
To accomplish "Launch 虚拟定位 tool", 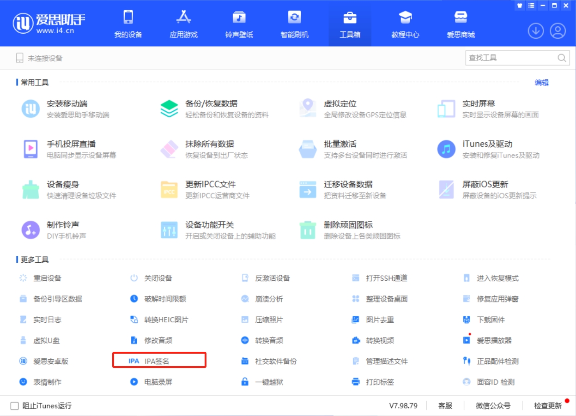I will tap(352, 109).
